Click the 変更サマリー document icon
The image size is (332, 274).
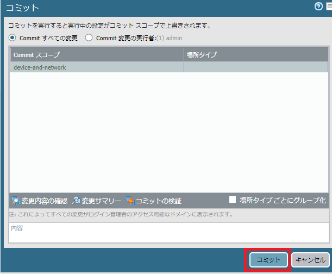click(x=76, y=201)
